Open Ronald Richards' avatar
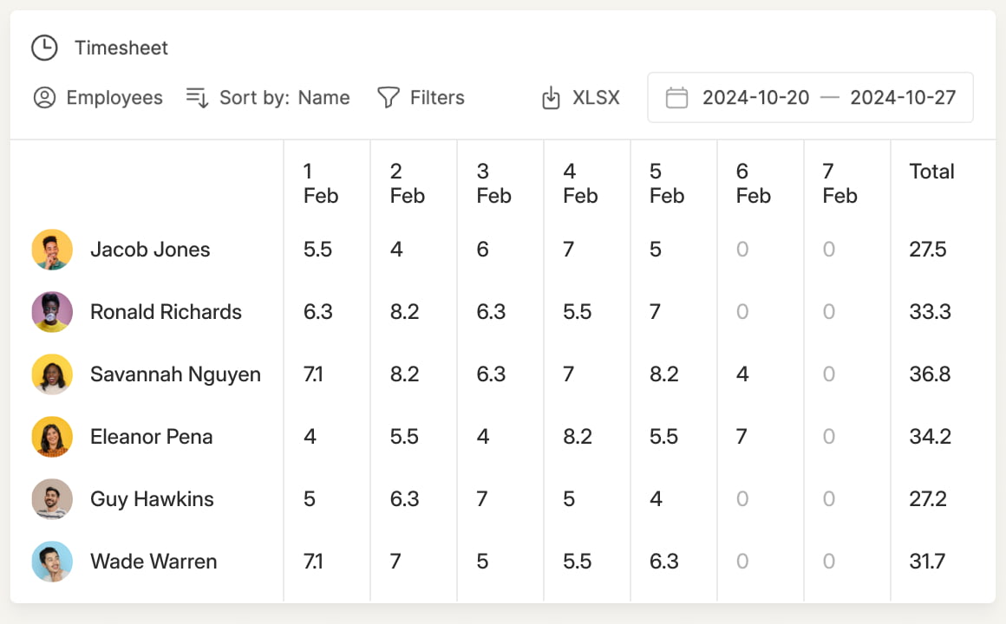Screen dimensions: 1006x624 point(52,312)
